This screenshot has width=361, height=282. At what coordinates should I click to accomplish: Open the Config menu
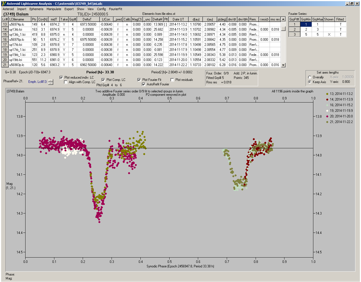101,9
